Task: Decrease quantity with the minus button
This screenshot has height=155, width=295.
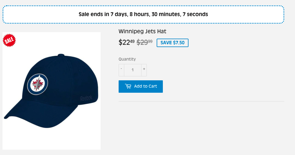Action: tap(121, 70)
